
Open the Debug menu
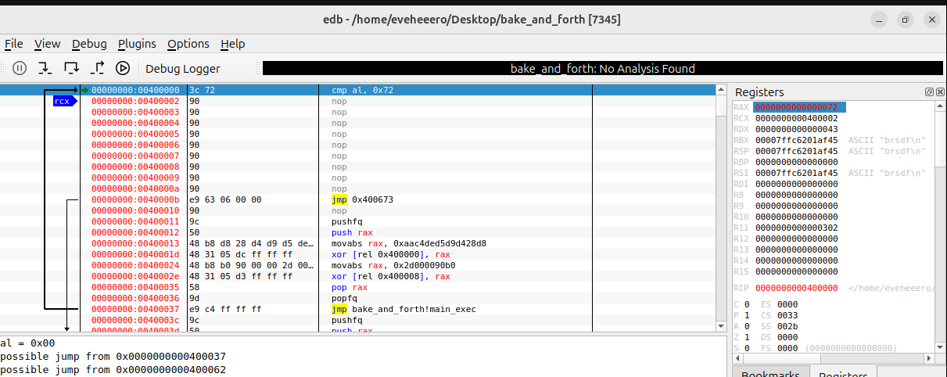[89, 44]
